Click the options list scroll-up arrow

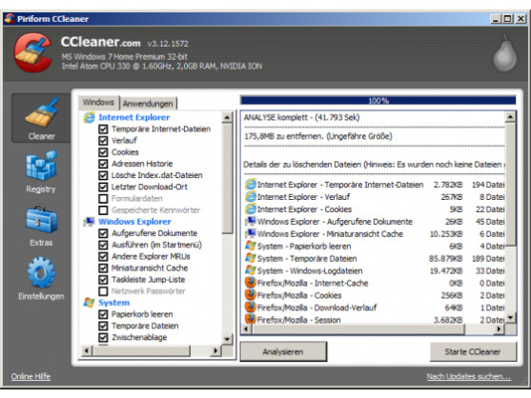(x=227, y=117)
